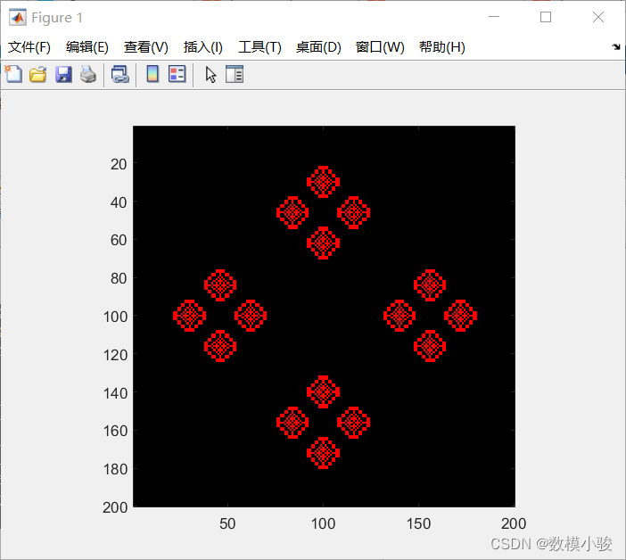This screenshot has height=560, width=626.
Task: Open the 工具(T) menu
Action: pos(259,47)
